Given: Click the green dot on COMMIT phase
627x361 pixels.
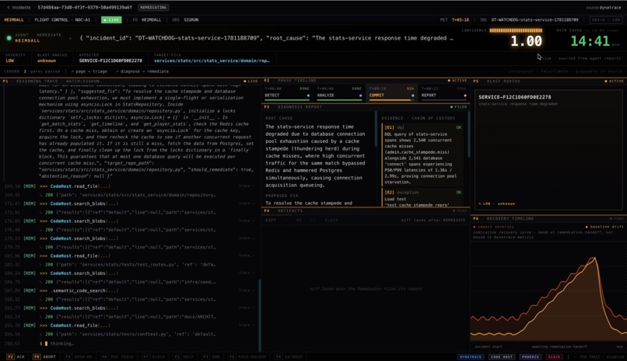Looking at the screenshot, I should coord(412,95).
